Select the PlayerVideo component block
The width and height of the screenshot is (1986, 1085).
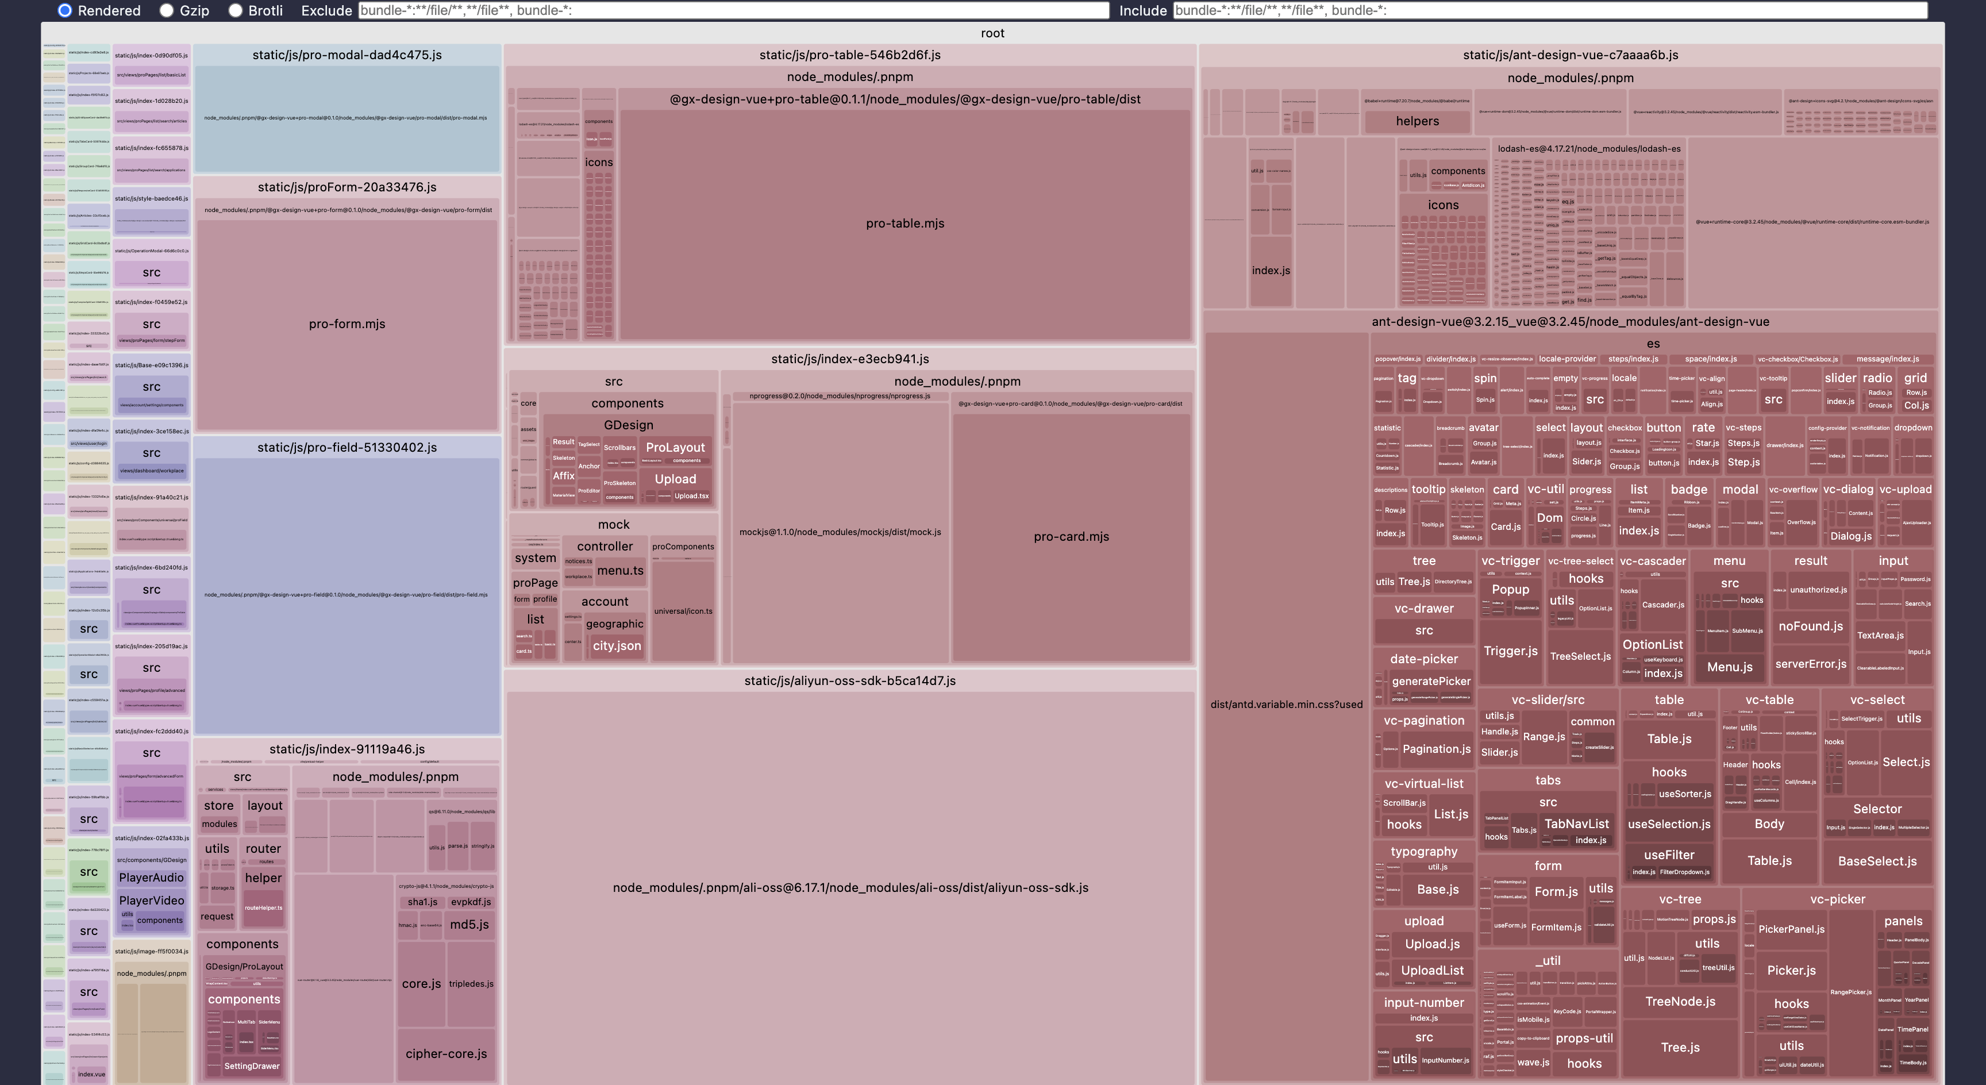click(151, 900)
